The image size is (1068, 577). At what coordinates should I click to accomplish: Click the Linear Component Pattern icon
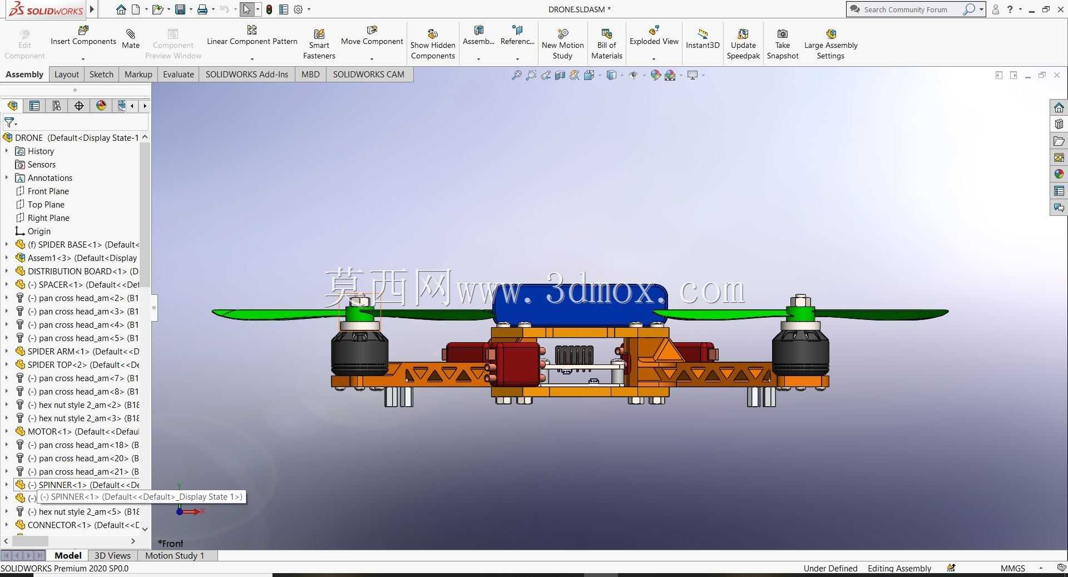[252, 30]
